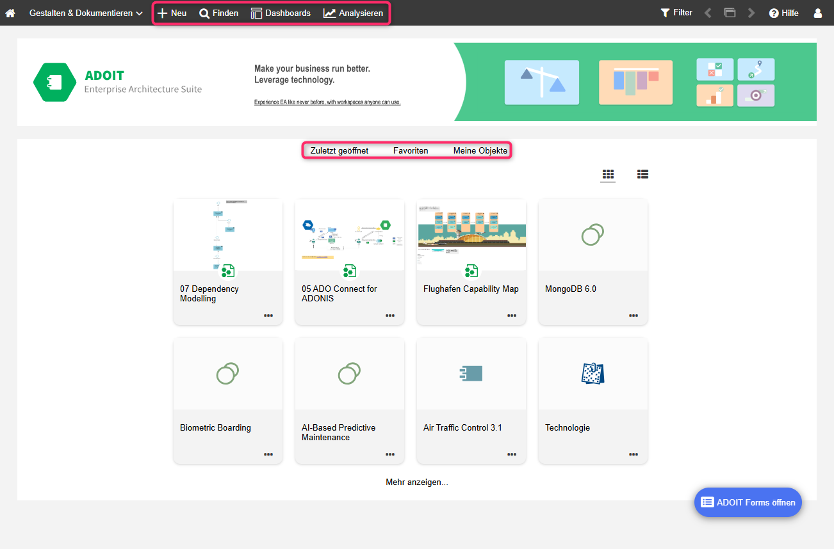Click the Air Traffic Control 3.1 component icon

pyautogui.click(x=471, y=374)
